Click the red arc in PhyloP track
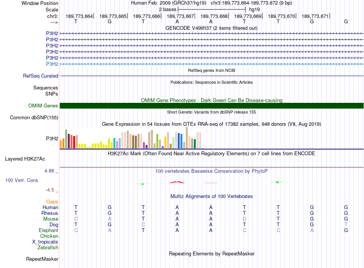 click(x=177, y=182)
